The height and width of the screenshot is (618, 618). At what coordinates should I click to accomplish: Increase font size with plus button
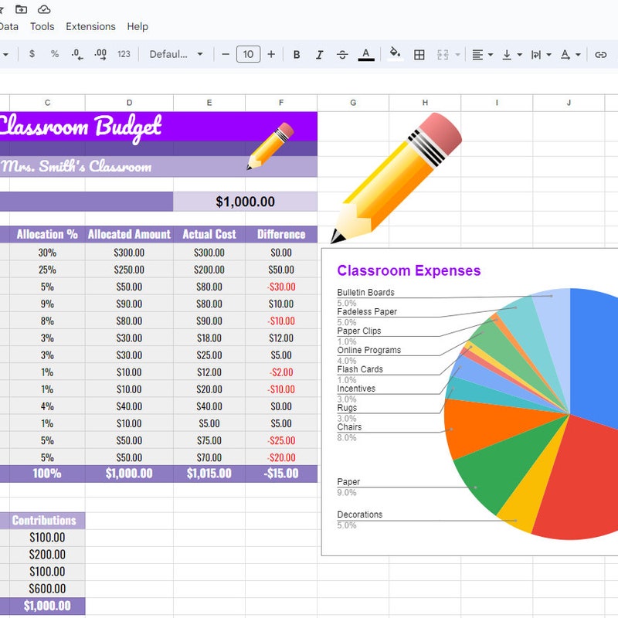click(x=272, y=54)
